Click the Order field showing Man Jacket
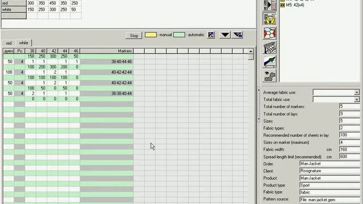This screenshot has width=363, height=204. click(330, 164)
